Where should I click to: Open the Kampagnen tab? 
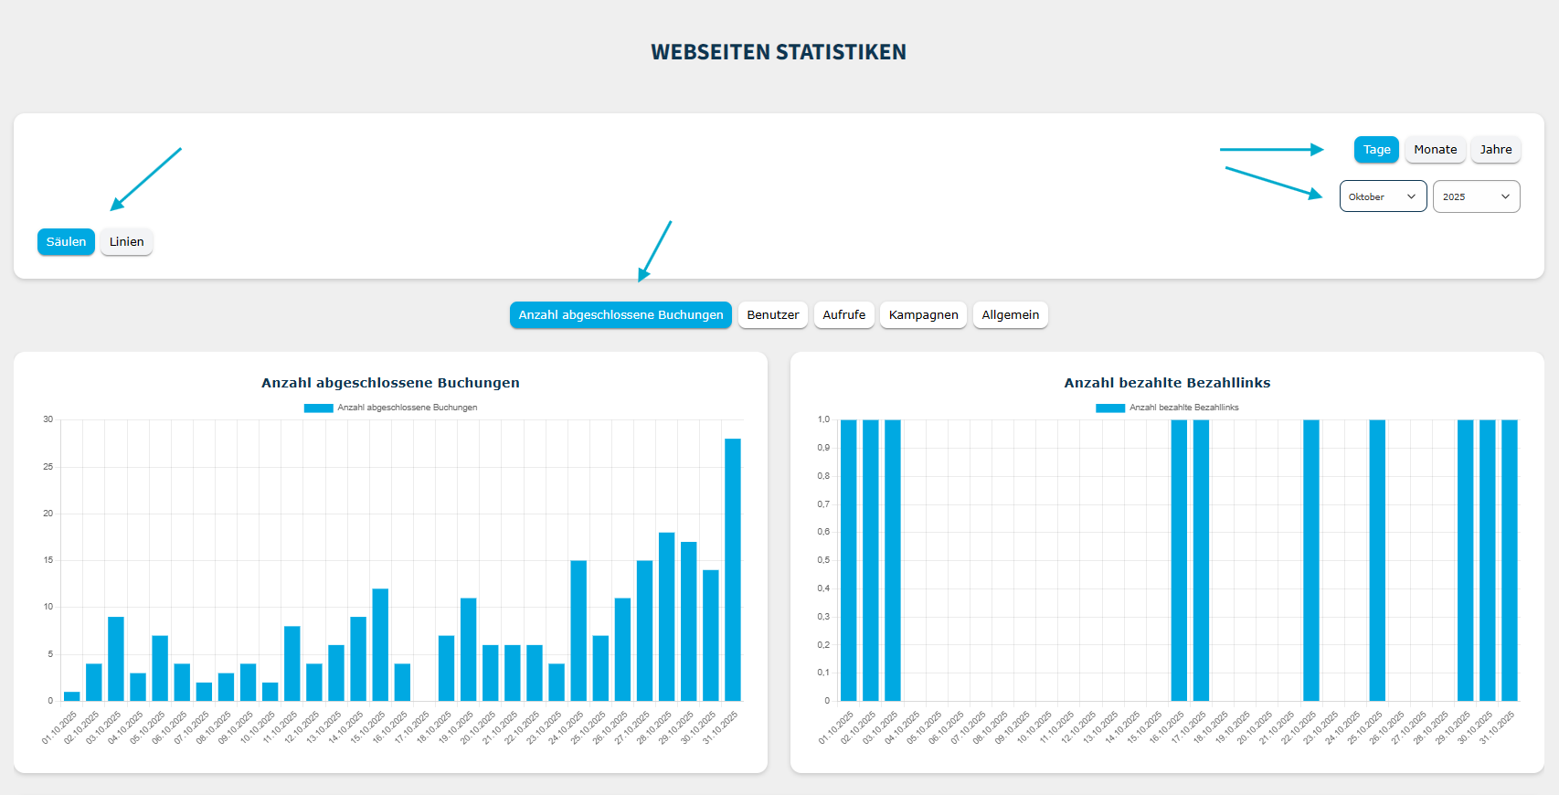pyautogui.click(x=923, y=315)
